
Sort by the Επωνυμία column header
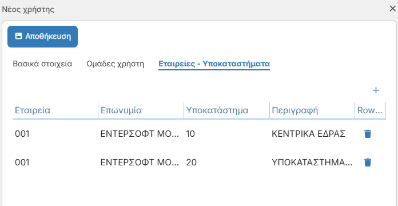point(141,110)
